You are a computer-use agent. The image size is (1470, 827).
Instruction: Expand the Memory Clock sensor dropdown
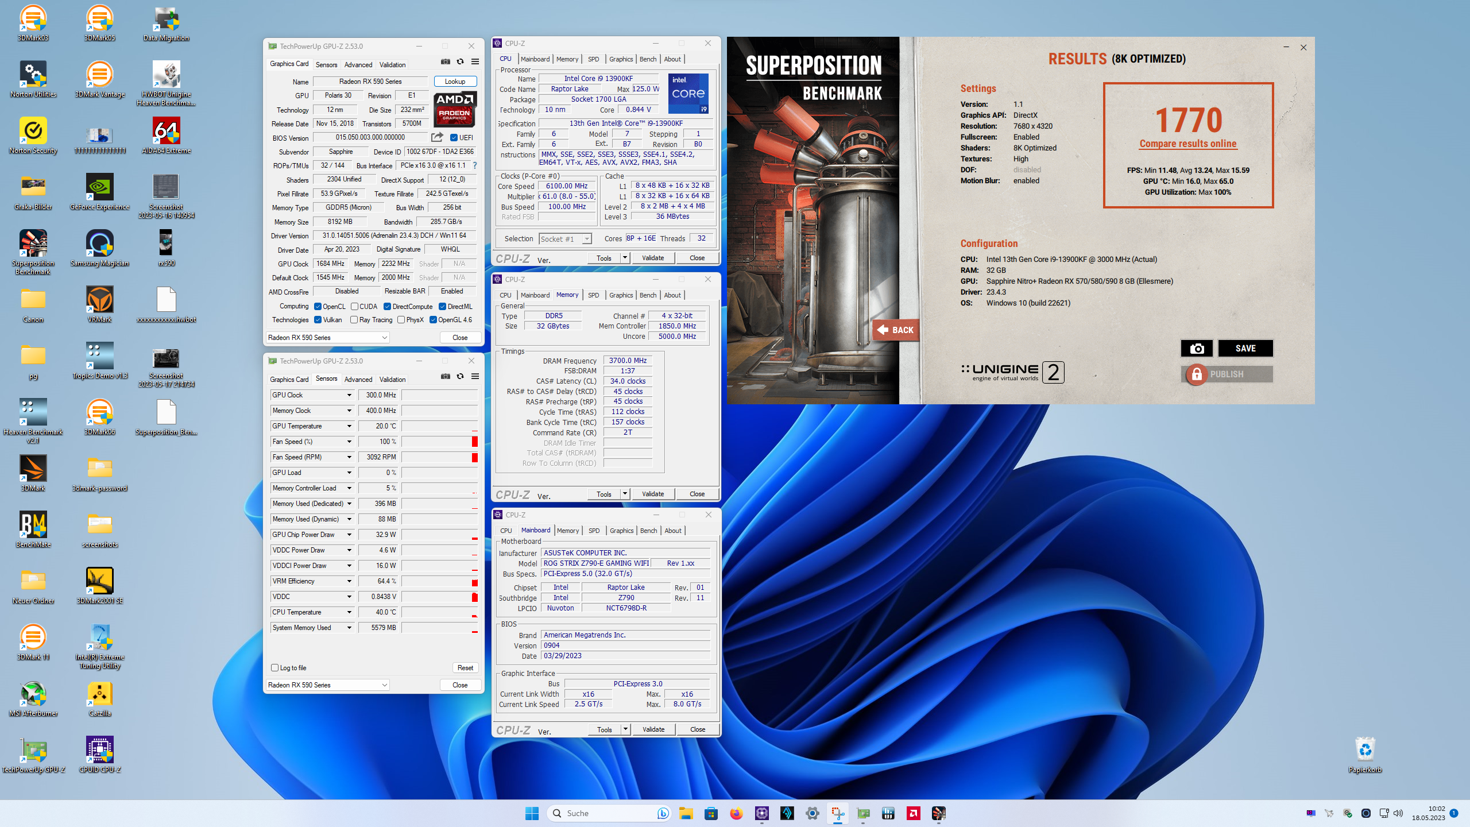(x=349, y=411)
